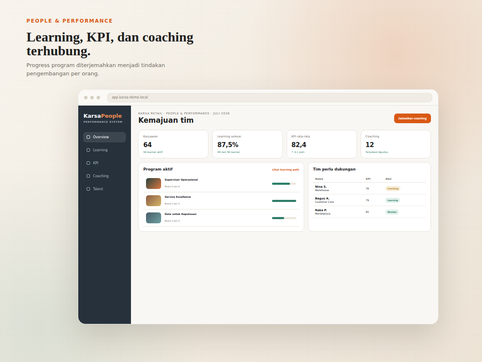This screenshot has height=362, width=482.
Task: Select the Coaching 12 stat card
Action: click(396, 144)
